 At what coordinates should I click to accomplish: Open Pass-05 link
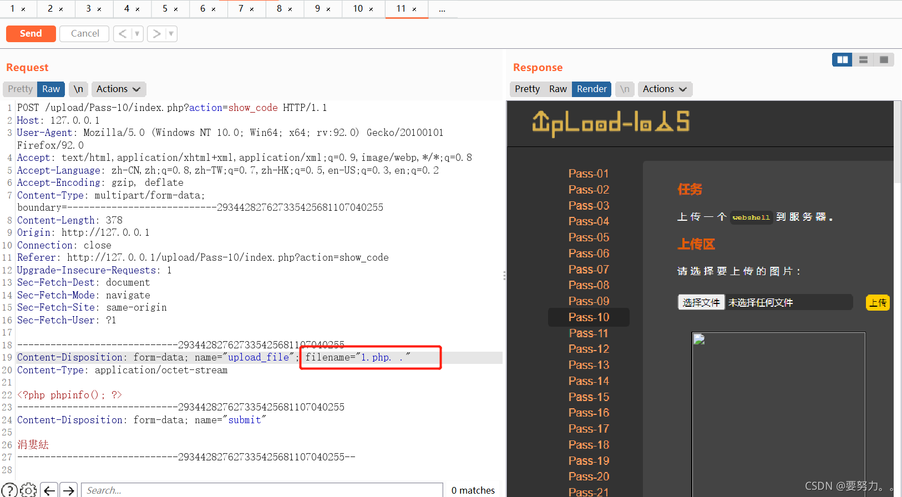(x=589, y=237)
